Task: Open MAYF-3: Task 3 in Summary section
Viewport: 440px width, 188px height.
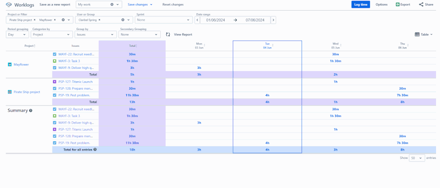Action: click(69, 116)
